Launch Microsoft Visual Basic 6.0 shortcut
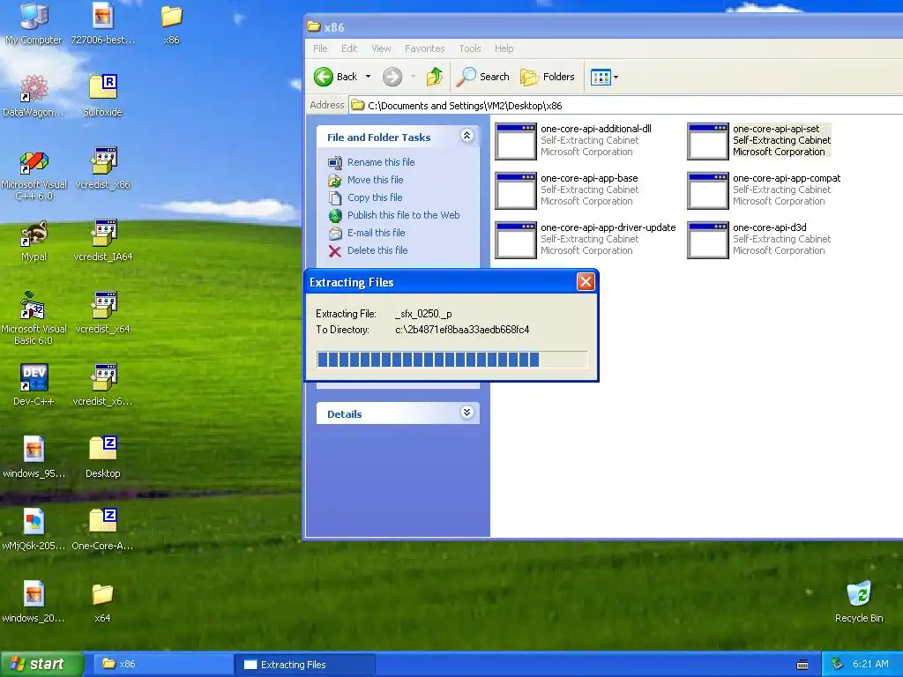Viewport: 903px width, 677px height. (x=34, y=317)
